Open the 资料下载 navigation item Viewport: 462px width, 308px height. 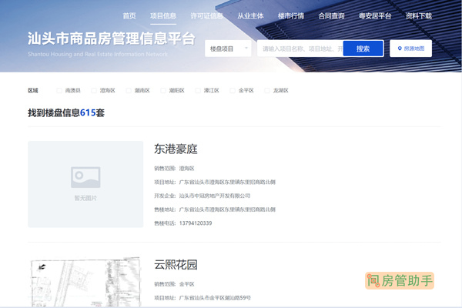coord(418,16)
